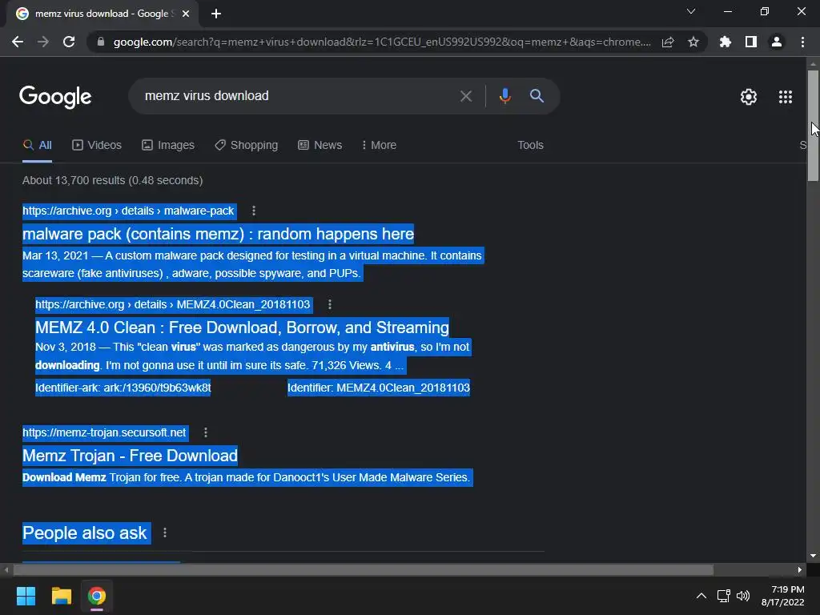The height and width of the screenshot is (615, 820).
Task: Open Chrome extensions puzzle icon
Action: tap(726, 42)
